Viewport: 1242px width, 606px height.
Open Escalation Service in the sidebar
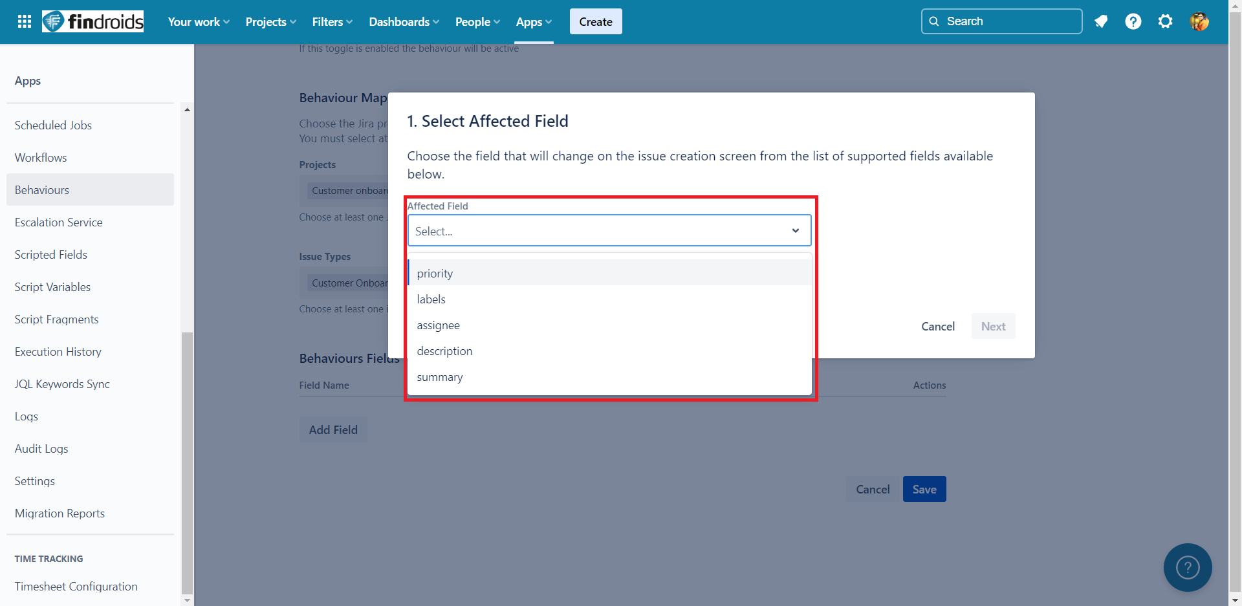(x=90, y=222)
